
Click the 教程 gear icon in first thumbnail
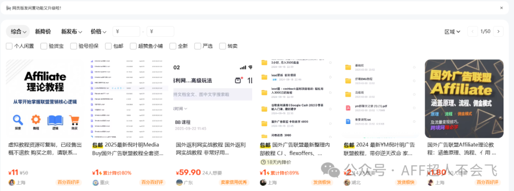pyautogui.click(x=36, y=120)
